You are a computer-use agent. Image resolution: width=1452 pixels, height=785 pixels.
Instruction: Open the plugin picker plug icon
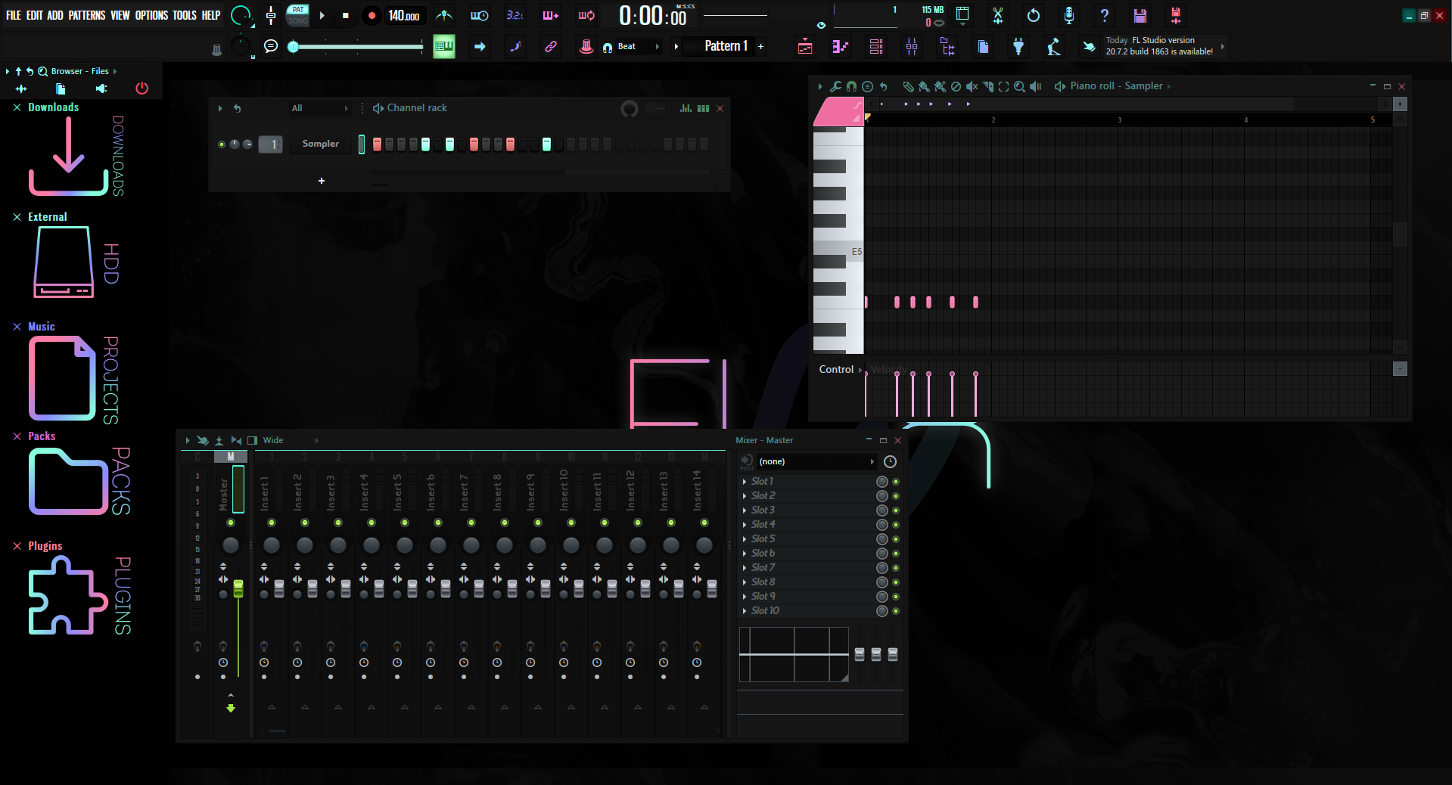pyautogui.click(x=1018, y=47)
